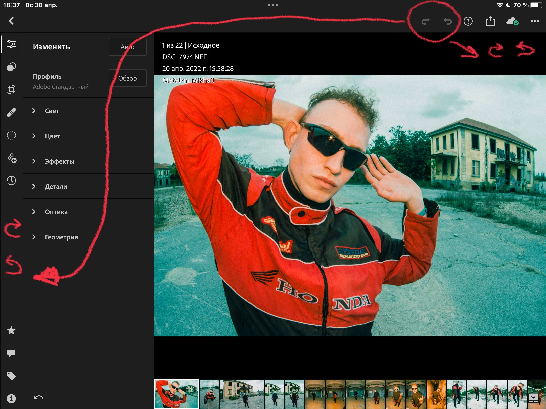Click the undo arrow in toolbar
Image resolution: width=546 pixels, height=409 pixels.
tap(448, 21)
